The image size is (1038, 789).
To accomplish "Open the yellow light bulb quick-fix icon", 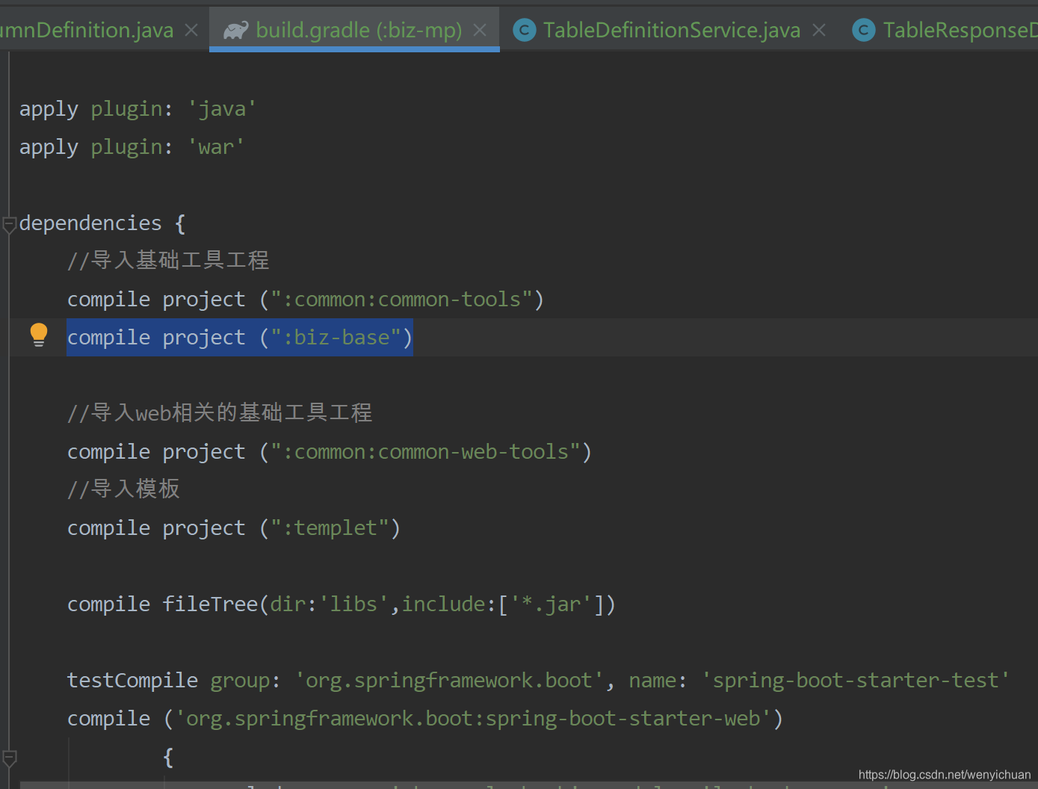I will click(39, 335).
